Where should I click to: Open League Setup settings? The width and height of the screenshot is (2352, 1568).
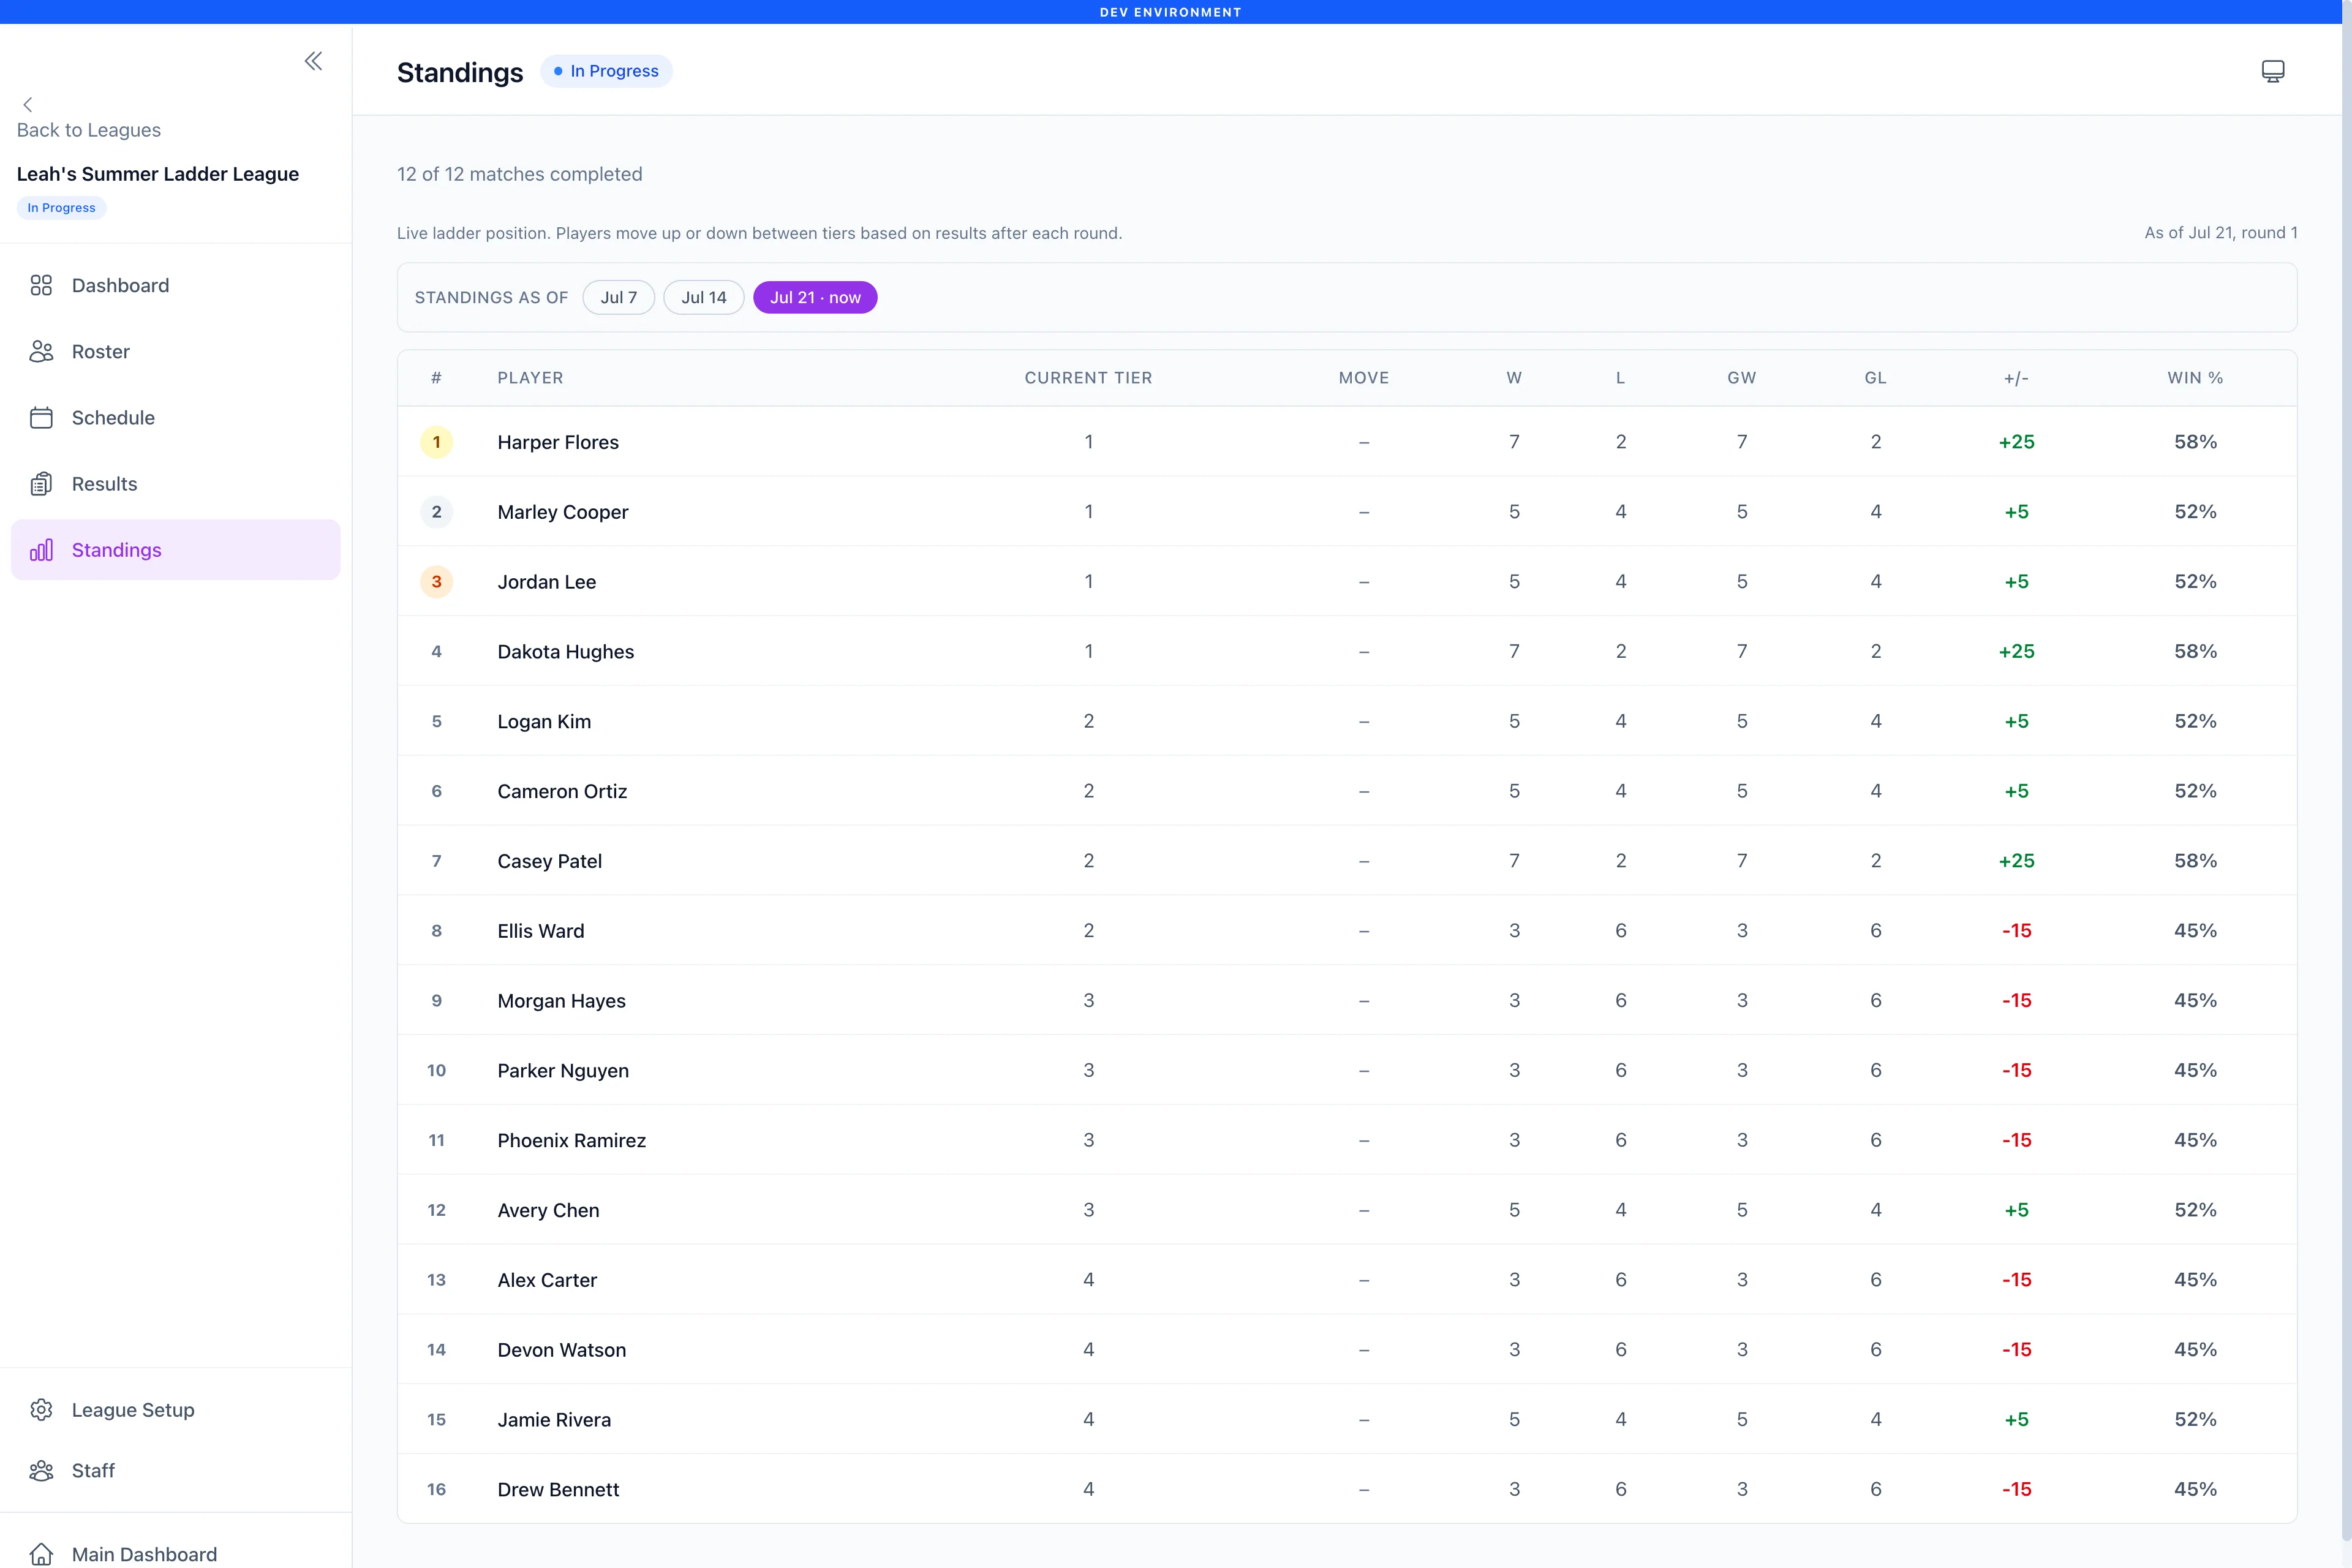pyautogui.click(x=176, y=1410)
